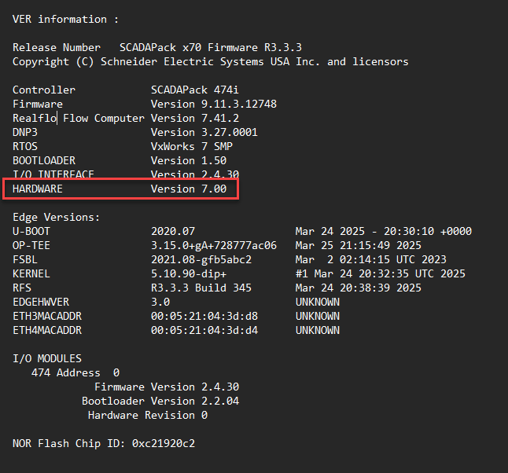Click firmware 'Version 9.11.3.12748'

214,104
